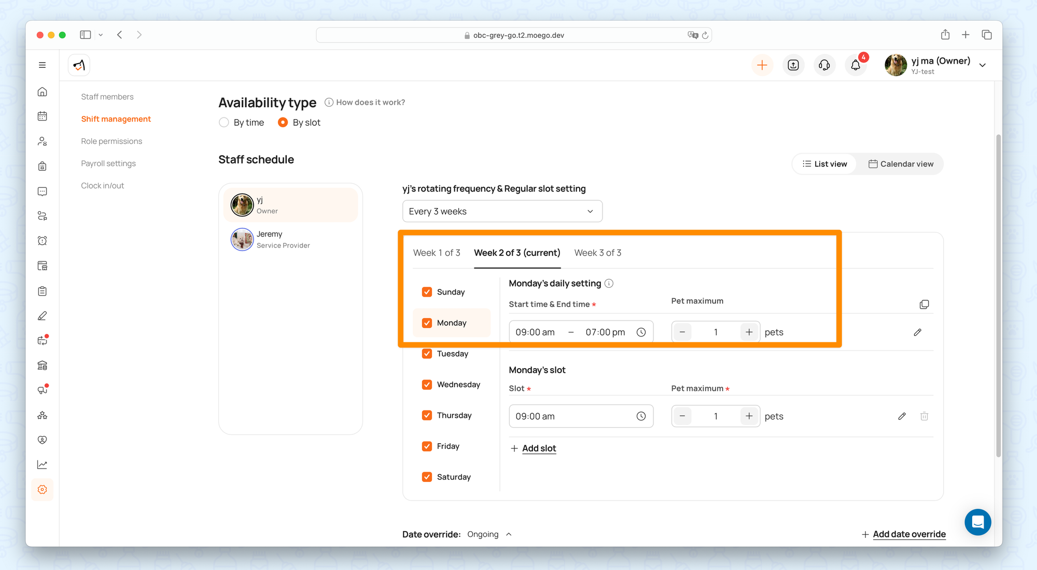
Task: Click the Add slot link
Action: [x=539, y=448]
